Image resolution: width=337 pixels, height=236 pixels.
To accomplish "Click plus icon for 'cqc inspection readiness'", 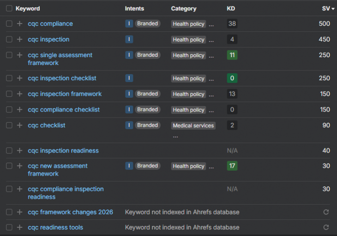I will [19, 150].
